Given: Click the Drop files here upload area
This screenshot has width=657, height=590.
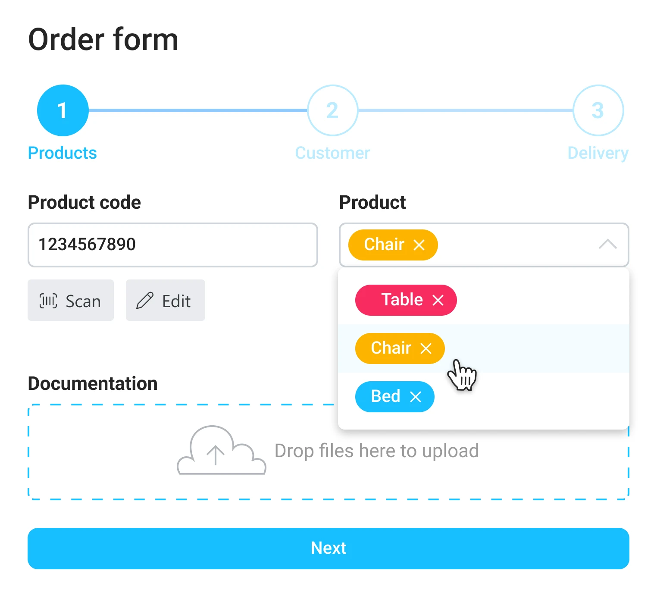Looking at the screenshot, I should click(x=376, y=451).
